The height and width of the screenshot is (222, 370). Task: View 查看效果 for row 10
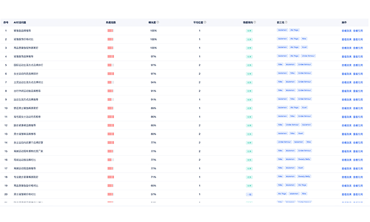[346, 108]
